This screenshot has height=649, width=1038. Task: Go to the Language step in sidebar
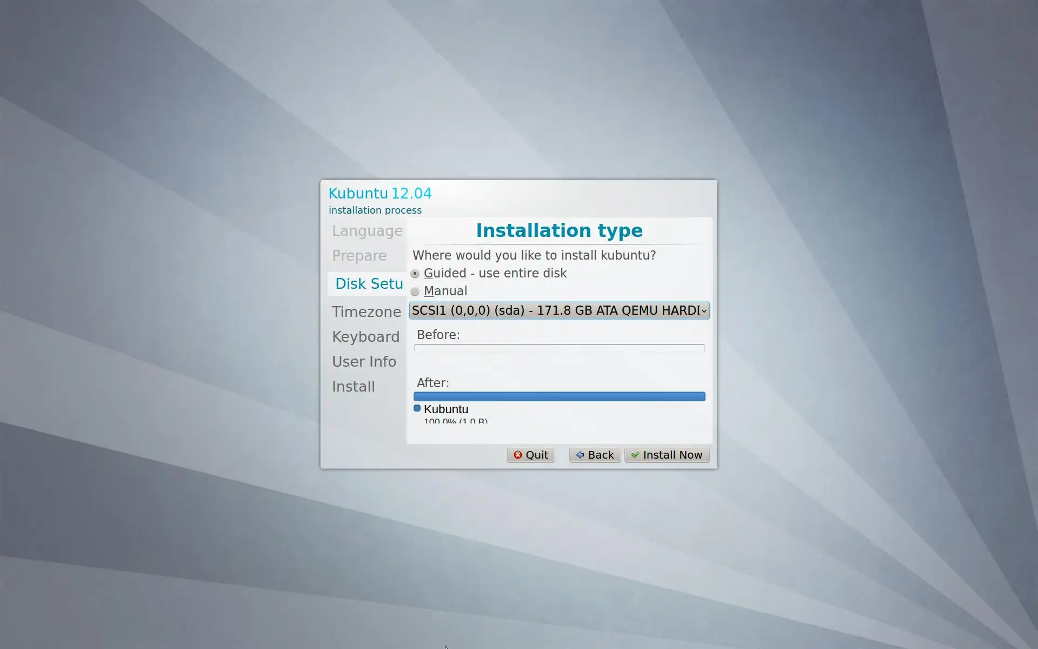click(367, 231)
